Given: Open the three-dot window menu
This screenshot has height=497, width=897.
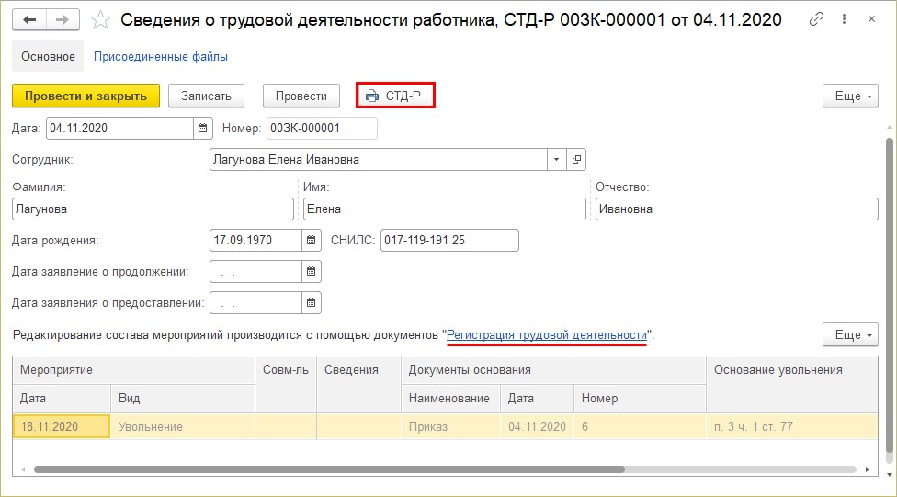Looking at the screenshot, I should (844, 19).
